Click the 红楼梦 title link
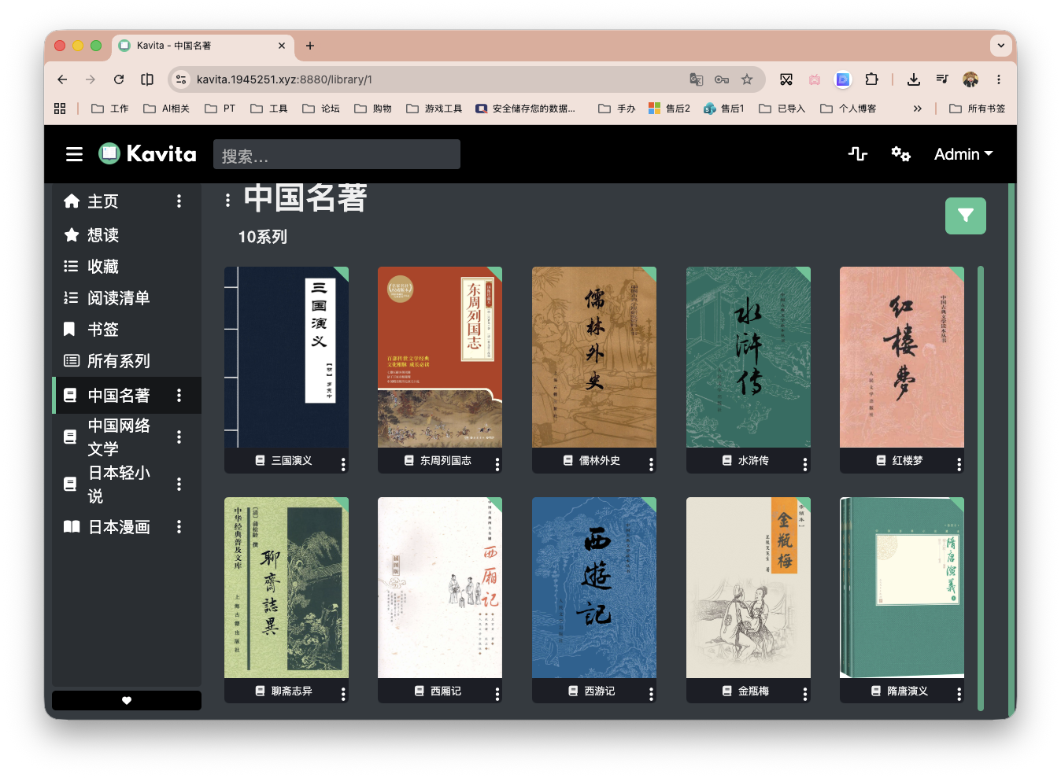 [x=908, y=461]
